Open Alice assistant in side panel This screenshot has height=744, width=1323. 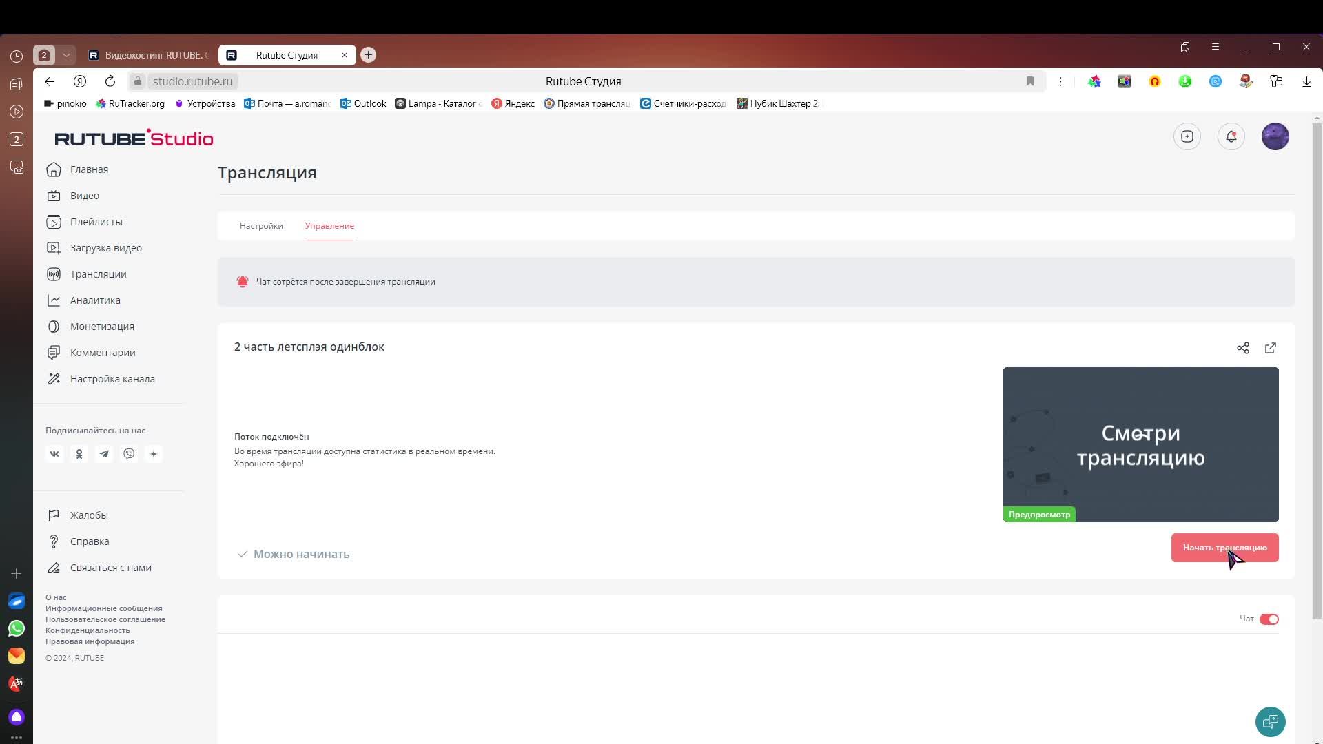coord(17,717)
